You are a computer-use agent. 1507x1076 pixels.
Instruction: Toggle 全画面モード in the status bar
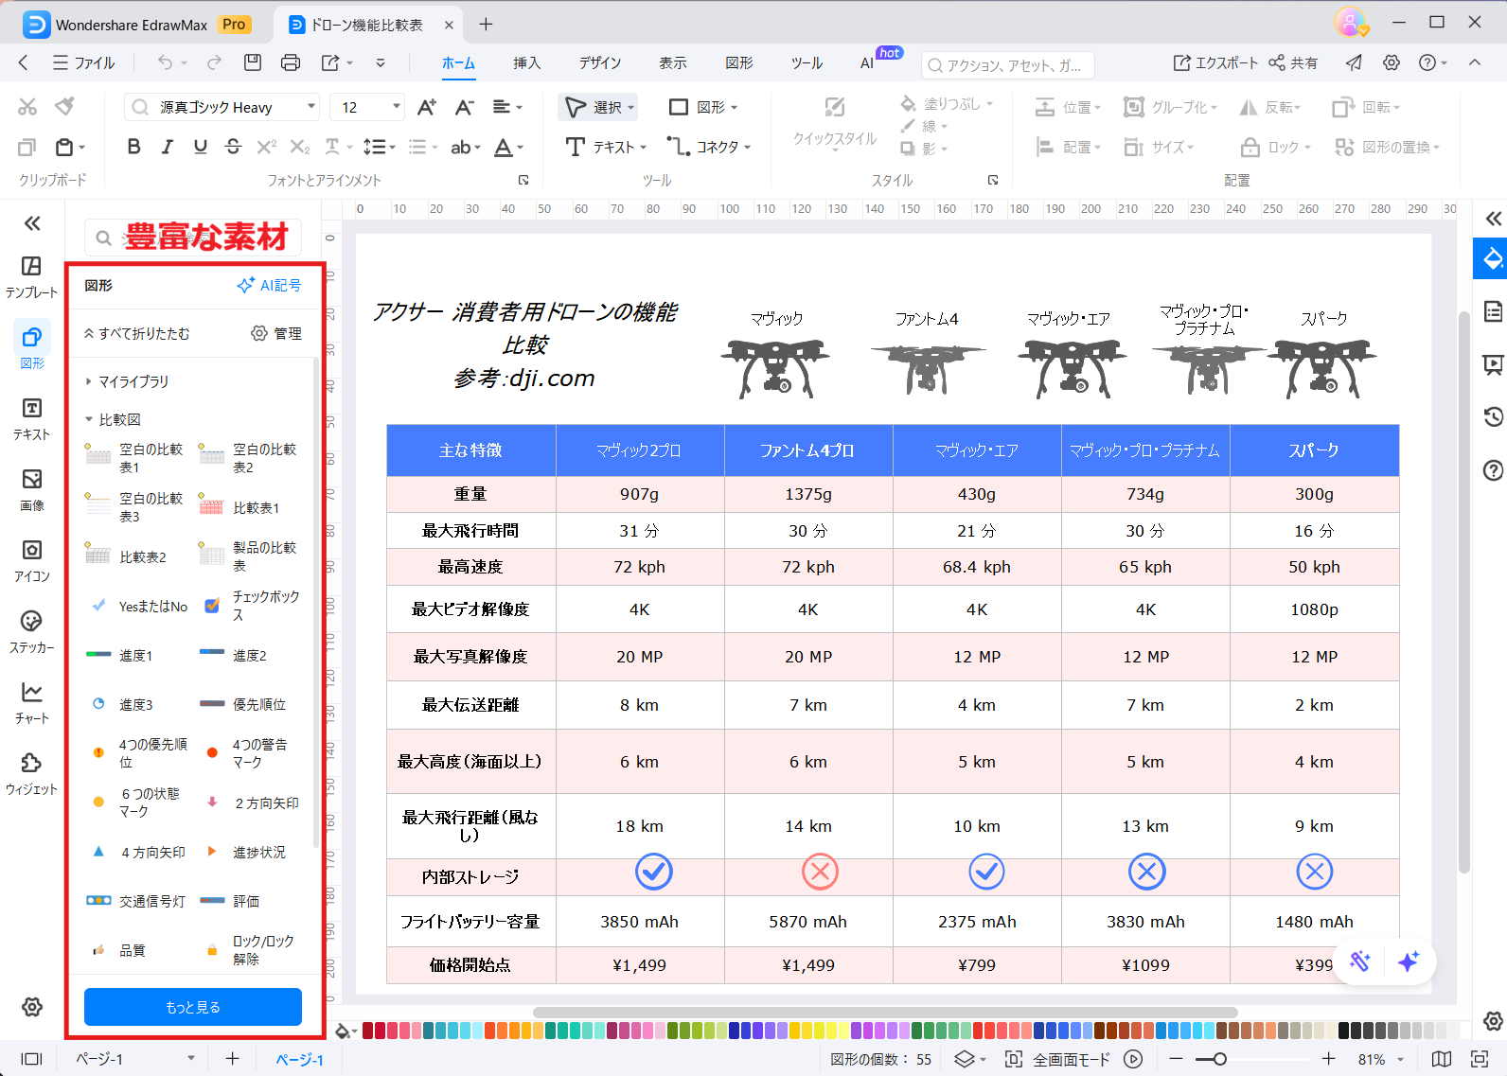pos(1059,1059)
